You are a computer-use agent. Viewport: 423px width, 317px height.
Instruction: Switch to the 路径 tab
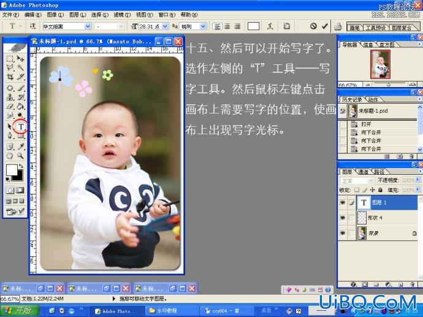pyautogui.click(x=379, y=172)
